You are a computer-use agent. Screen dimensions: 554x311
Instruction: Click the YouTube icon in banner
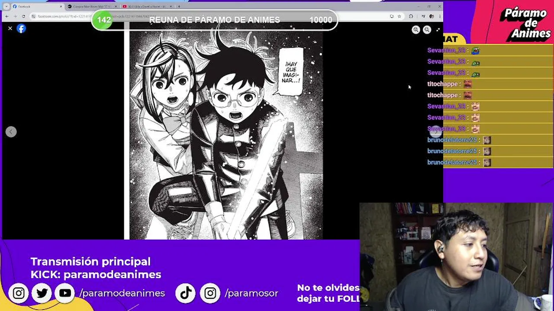(65, 293)
